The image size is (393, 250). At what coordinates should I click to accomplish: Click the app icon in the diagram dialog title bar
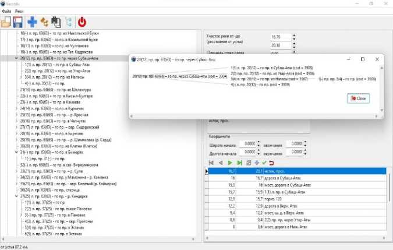click(x=133, y=59)
